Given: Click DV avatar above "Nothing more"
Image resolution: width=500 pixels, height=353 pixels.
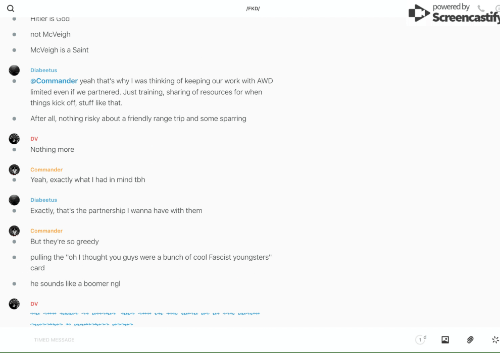Looking at the screenshot, I should 14,139.
